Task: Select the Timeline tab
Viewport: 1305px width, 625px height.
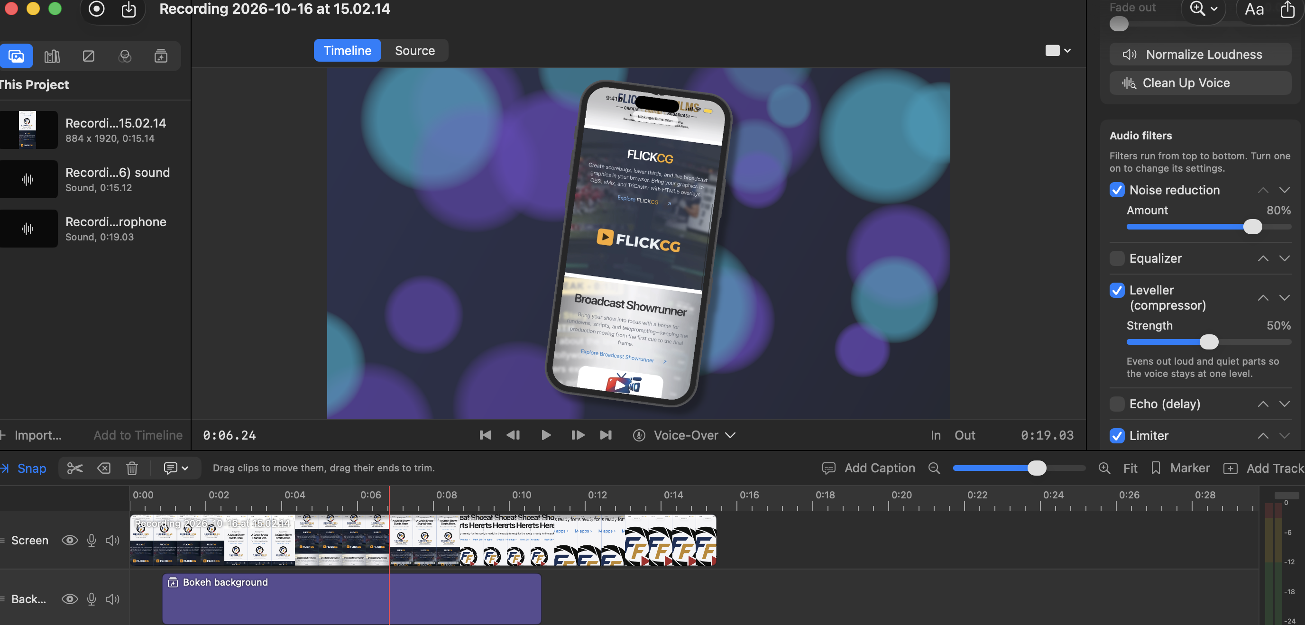Action: tap(348, 51)
